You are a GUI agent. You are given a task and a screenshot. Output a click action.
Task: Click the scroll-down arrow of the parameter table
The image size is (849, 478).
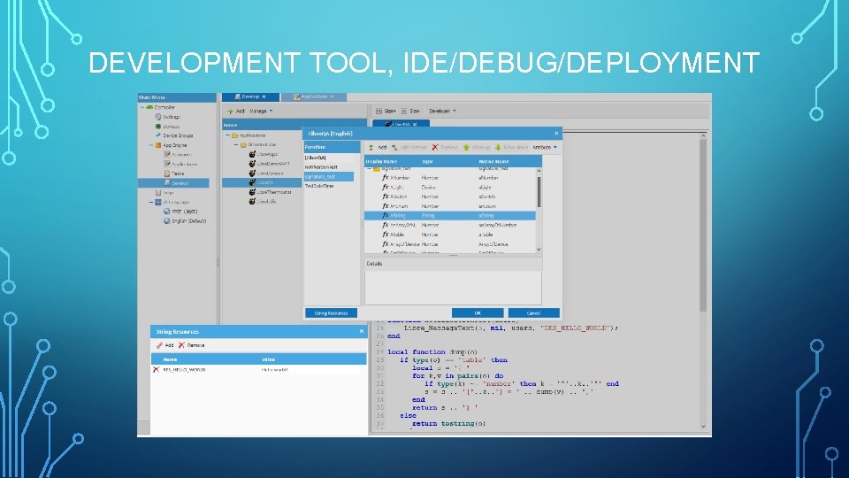point(539,250)
